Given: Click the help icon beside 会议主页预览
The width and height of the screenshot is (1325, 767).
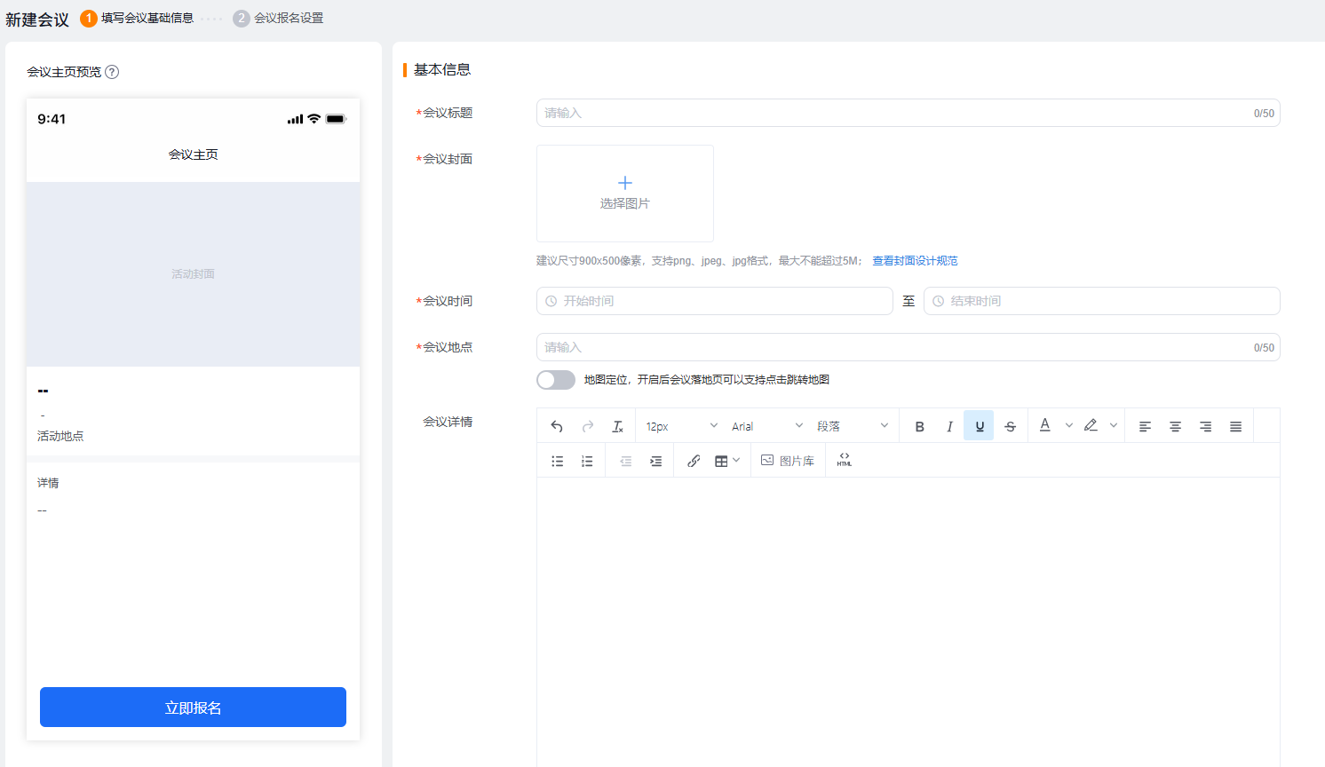Looking at the screenshot, I should pos(112,72).
